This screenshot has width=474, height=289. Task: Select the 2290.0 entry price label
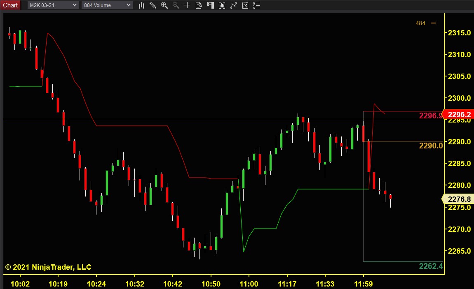point(431,146)
